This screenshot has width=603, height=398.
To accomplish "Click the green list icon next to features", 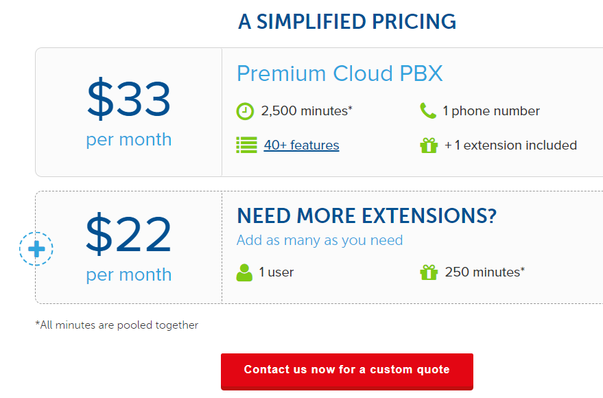I will click(246, 145).
